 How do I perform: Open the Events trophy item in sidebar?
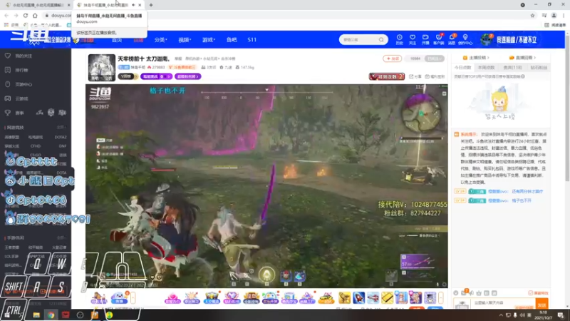[x=14, y=113]
